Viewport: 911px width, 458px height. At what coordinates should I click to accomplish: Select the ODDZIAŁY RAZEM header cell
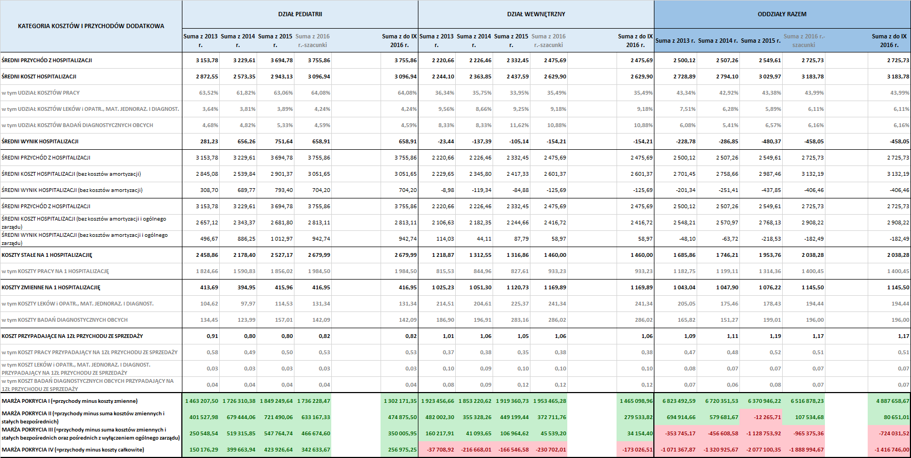tap(782, 14)
